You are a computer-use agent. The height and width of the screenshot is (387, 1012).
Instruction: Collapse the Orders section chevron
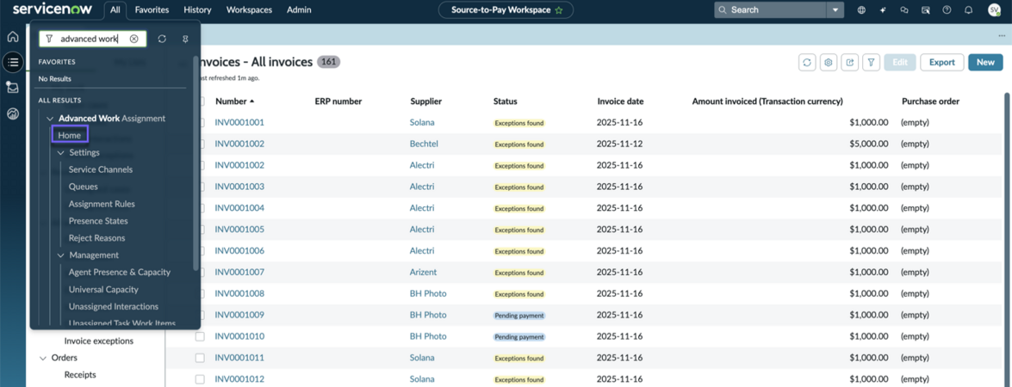coord(43,358)
